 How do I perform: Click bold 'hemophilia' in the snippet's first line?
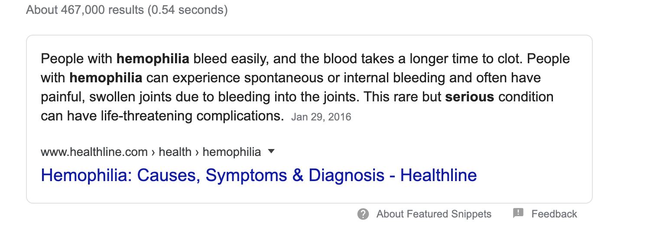153,58
